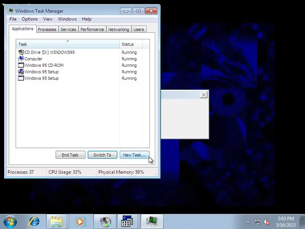The width and height of the screenshot is (305, 229).
Task: Click the Task Manager title bar icon
Action: [x=11, y=11]
